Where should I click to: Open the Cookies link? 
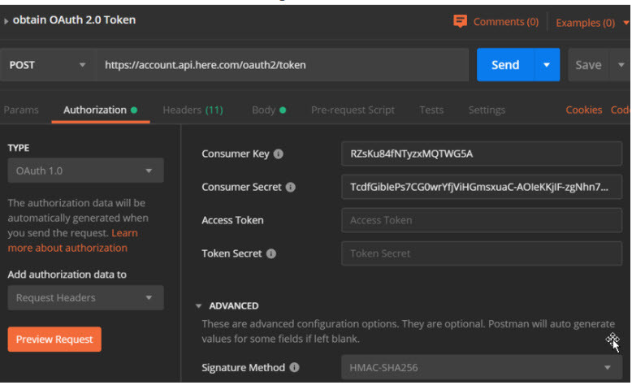click(x=583, y=110)
